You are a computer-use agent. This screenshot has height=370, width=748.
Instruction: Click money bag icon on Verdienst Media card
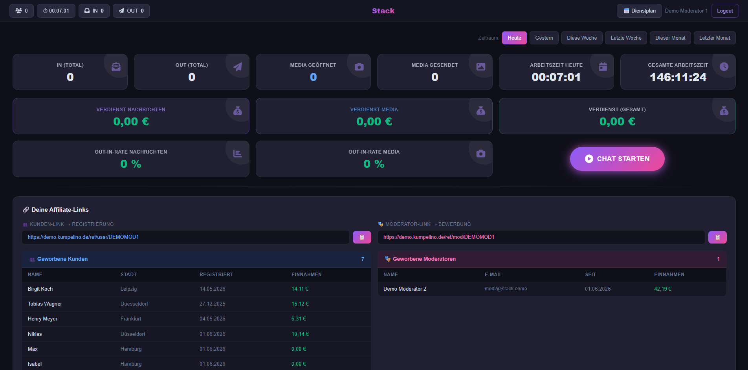481,111
